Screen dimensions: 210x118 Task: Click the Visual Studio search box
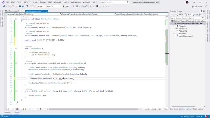pyautogui.click(x=114, y=2)
